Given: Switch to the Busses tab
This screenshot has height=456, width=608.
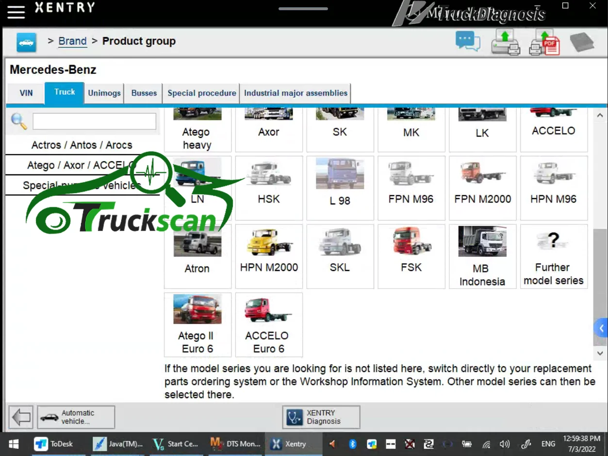Looking at the screenshot, I should coord(144,93).
